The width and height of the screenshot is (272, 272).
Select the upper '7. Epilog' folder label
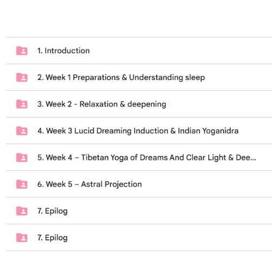coord(52,211)
